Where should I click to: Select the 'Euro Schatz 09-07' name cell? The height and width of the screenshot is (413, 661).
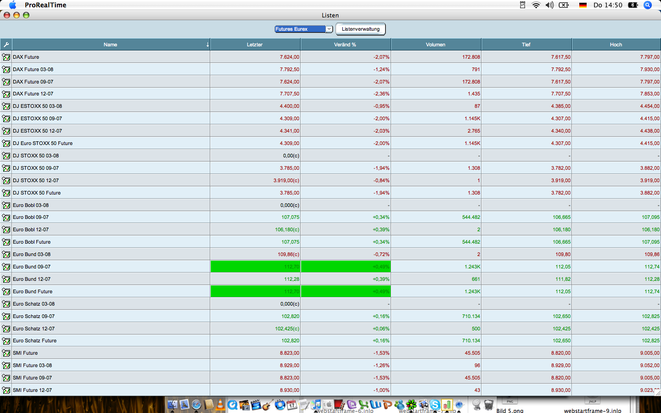[x=111, y=316]
